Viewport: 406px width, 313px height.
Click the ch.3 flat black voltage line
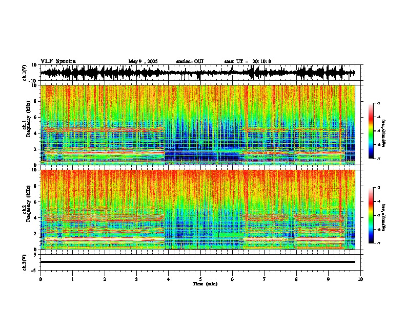(x=197, y=262)
